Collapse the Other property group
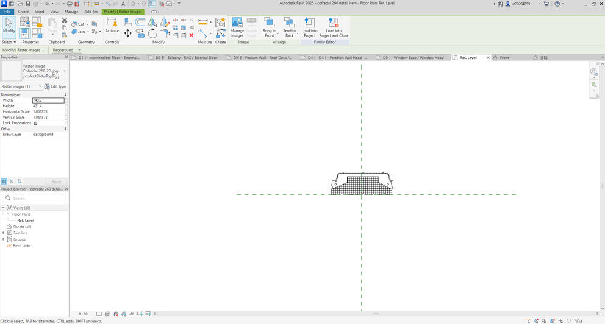 65,129
